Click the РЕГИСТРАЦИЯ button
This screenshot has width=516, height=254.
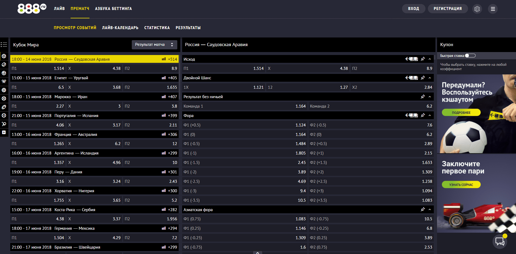(448, 9)
